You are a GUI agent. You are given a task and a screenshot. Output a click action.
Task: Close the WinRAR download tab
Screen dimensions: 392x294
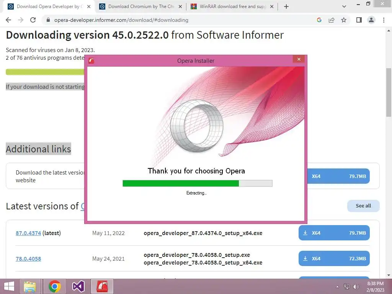(272, 7)
